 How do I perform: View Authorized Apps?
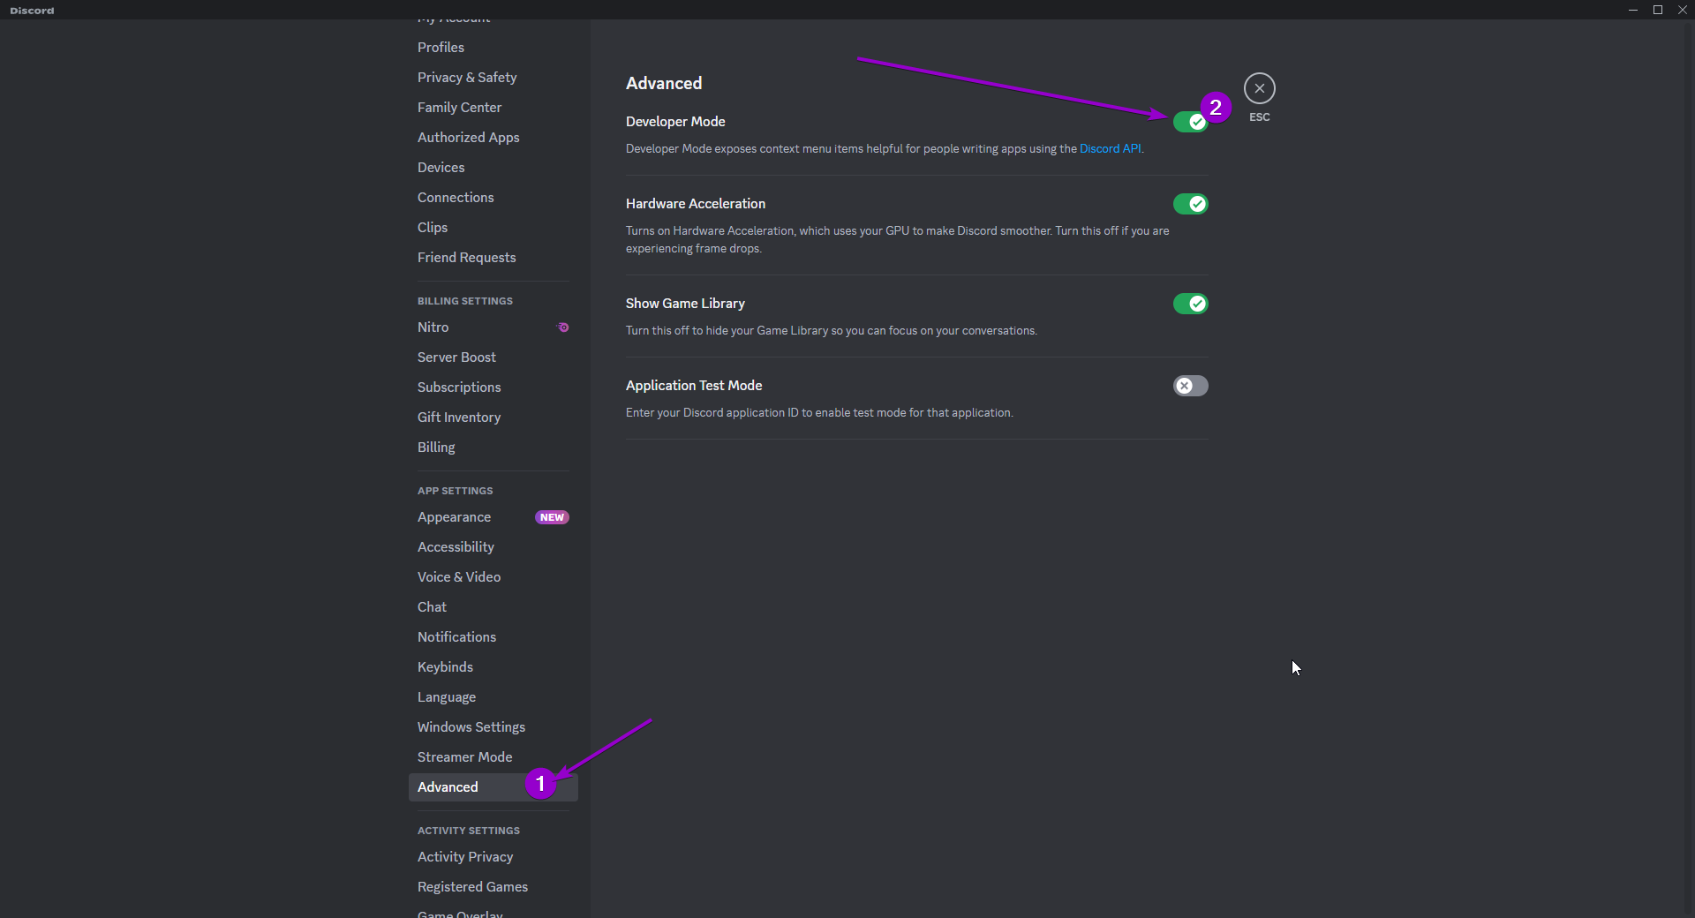468,138
